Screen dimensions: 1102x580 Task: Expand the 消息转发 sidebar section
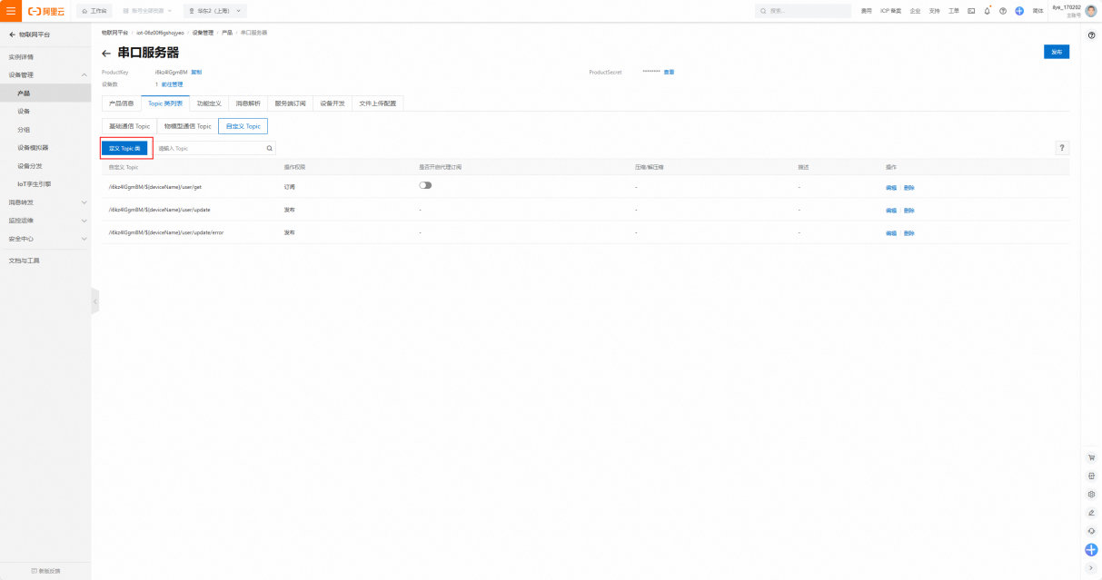[x=84, y=202]
